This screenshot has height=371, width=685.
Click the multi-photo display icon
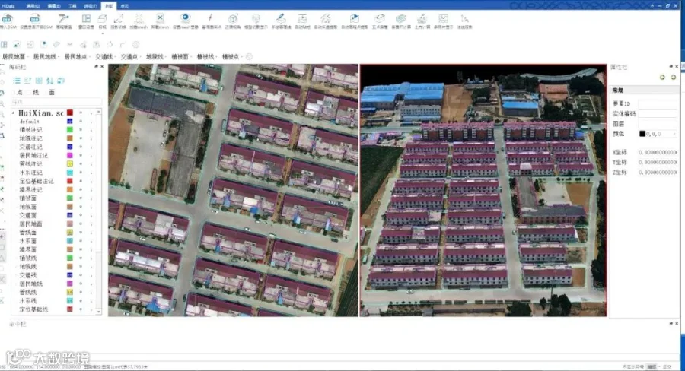point(444,18)
